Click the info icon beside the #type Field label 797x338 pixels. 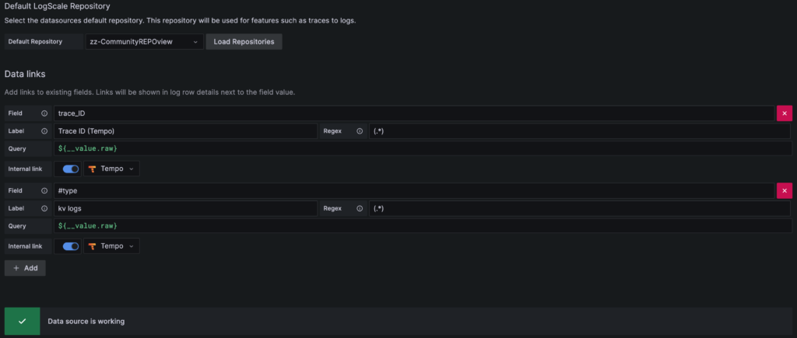pyautogui.click(x=44, y=191)
